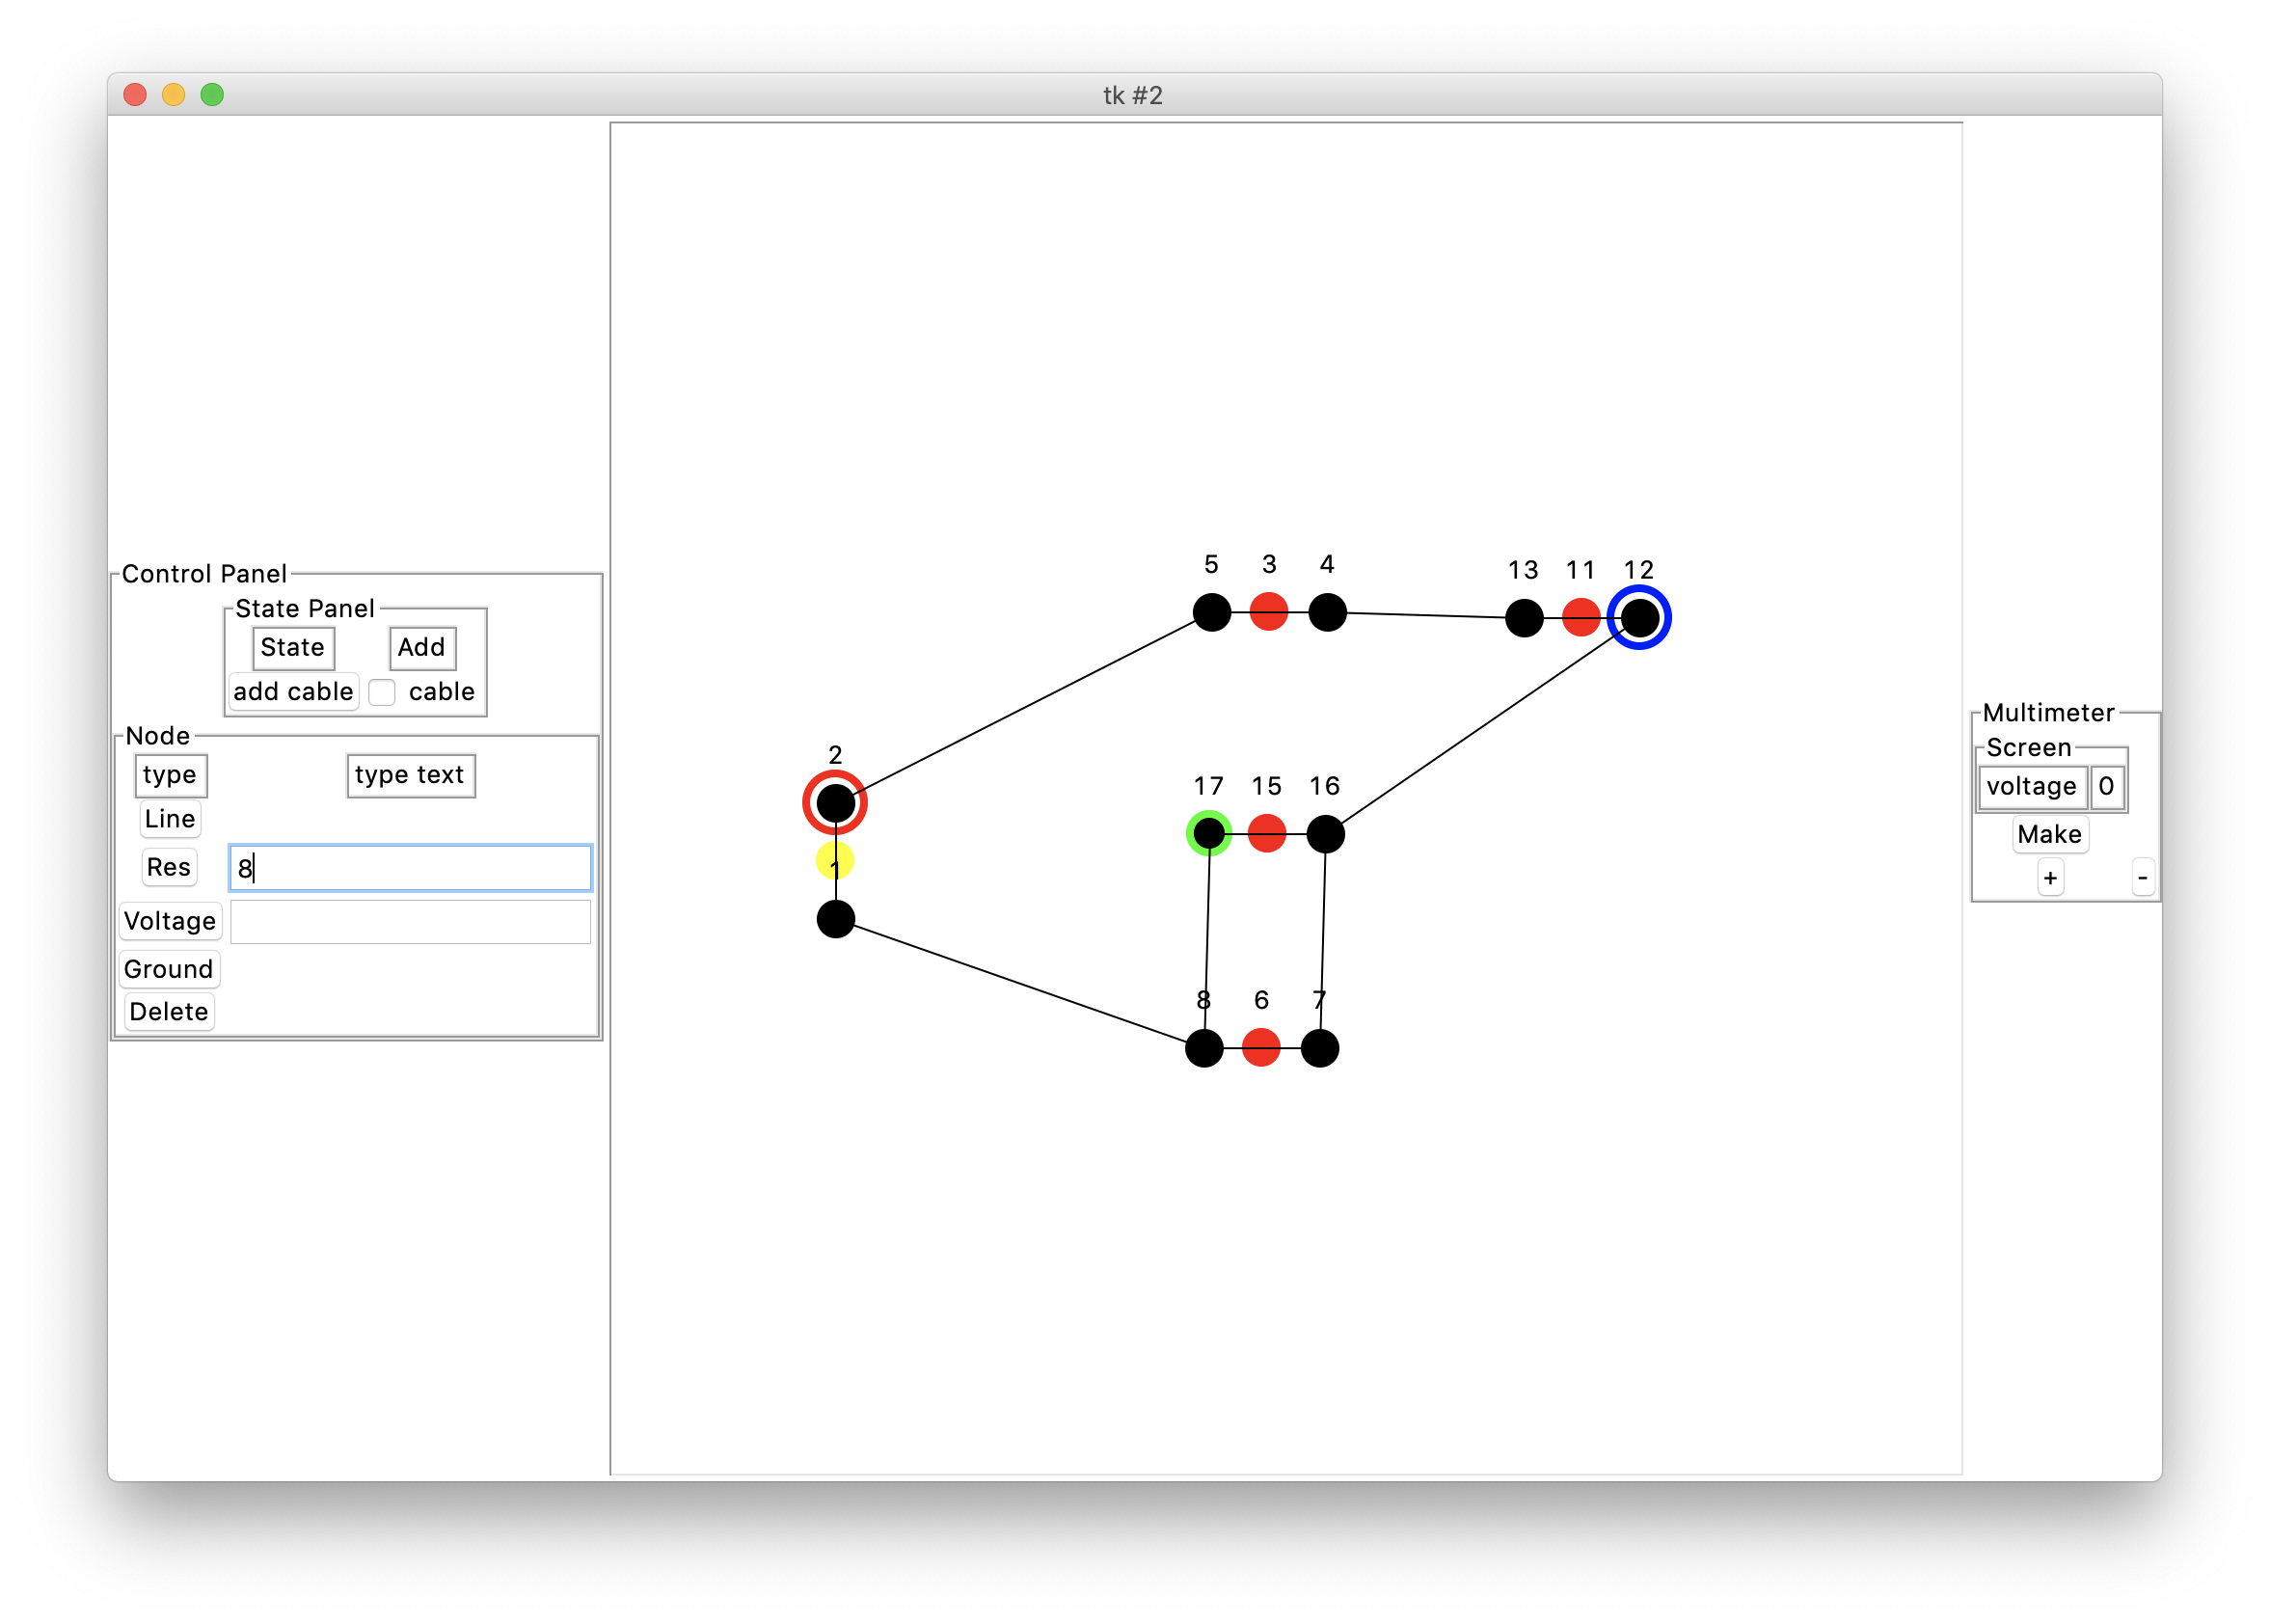Click the green-ringed node 17

[x=1209, y=833]
